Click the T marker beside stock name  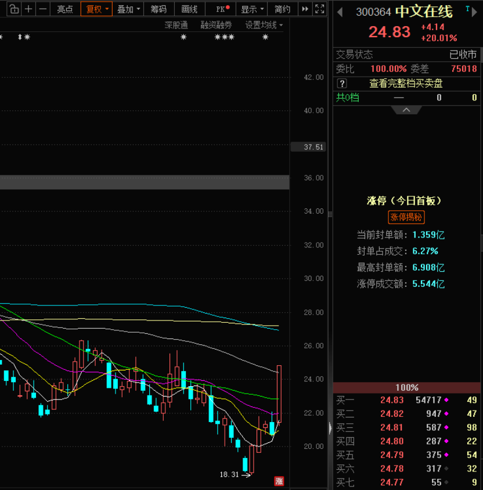click(x=467, y=9)
